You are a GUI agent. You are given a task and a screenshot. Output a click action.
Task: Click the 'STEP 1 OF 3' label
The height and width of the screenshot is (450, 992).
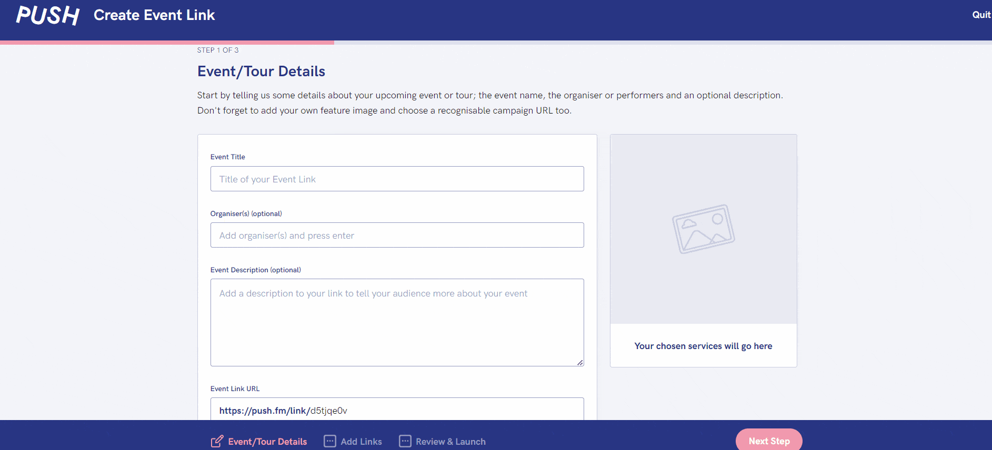point(218,50)
